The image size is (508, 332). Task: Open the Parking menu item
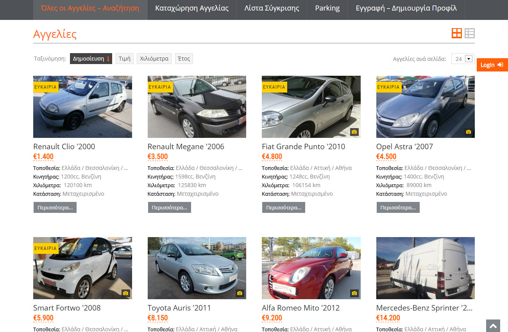coord(327,8)
